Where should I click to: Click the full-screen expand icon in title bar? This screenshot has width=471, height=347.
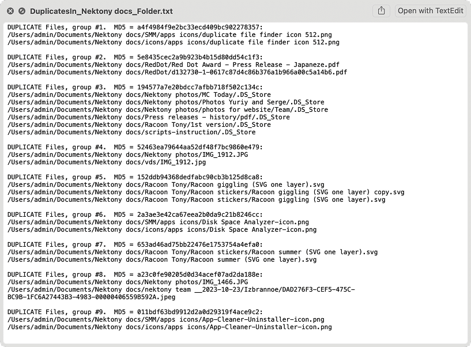tap(22, 11)
